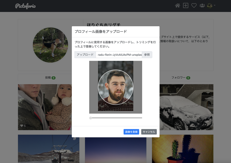Open the フォロワー tab
Viewport: 231px width, 163px height.
(181, 77)
